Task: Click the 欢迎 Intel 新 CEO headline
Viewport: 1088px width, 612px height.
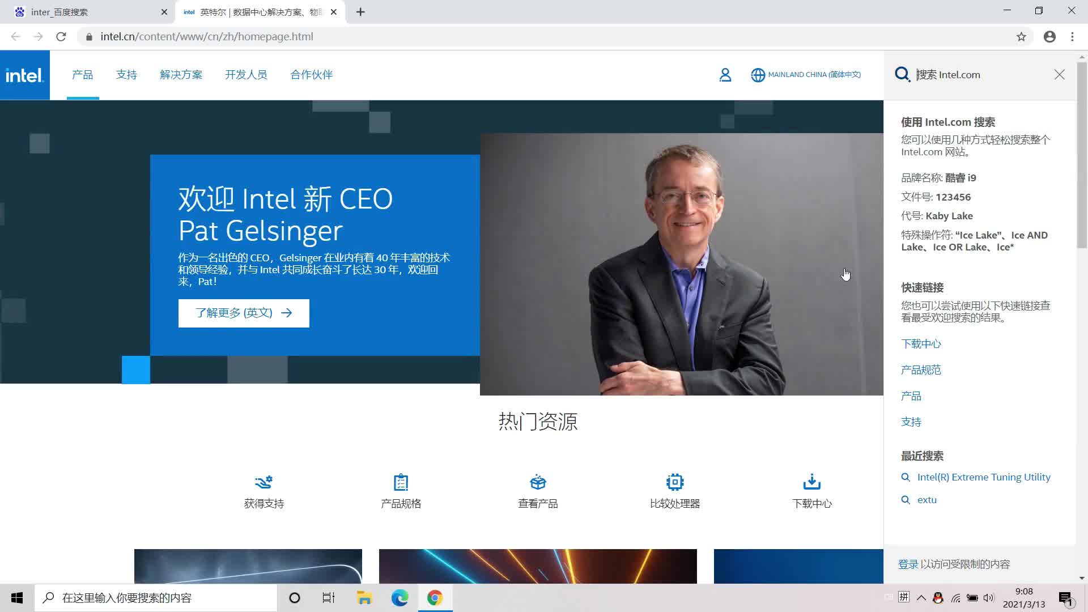Action: [286, 215]
